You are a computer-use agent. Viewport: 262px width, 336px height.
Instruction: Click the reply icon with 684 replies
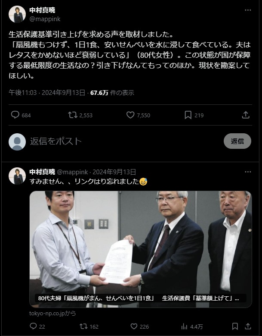coord(15,115)
